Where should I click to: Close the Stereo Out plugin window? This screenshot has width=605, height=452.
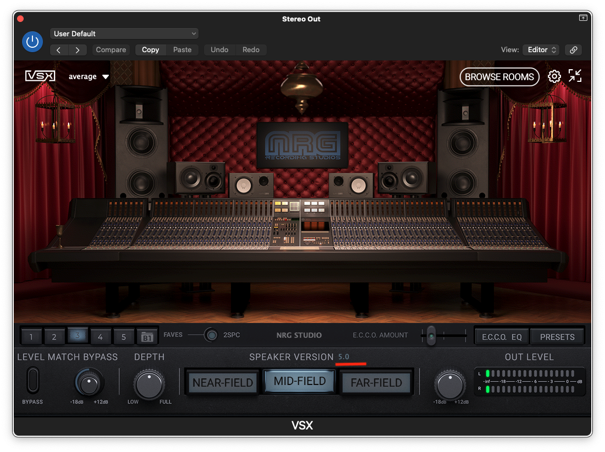(x=20, y=19)
